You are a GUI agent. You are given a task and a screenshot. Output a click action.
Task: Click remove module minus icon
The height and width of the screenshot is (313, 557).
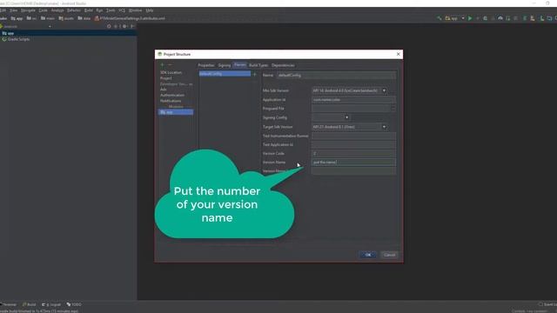(170, 64)
